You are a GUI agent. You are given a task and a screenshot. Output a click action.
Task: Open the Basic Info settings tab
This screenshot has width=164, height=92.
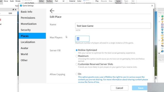pyautogui.click(x=32, y=12)
